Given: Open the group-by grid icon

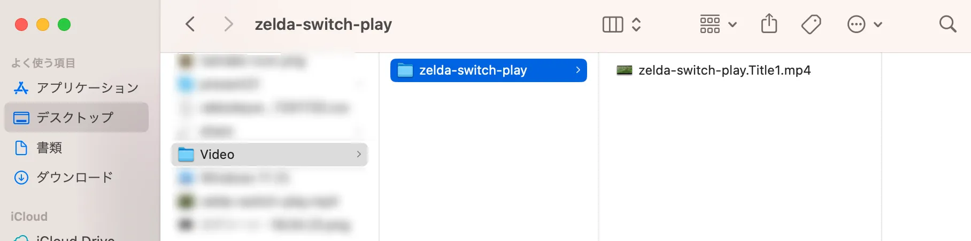Looking at the screenshot, I should click(710, 25).
